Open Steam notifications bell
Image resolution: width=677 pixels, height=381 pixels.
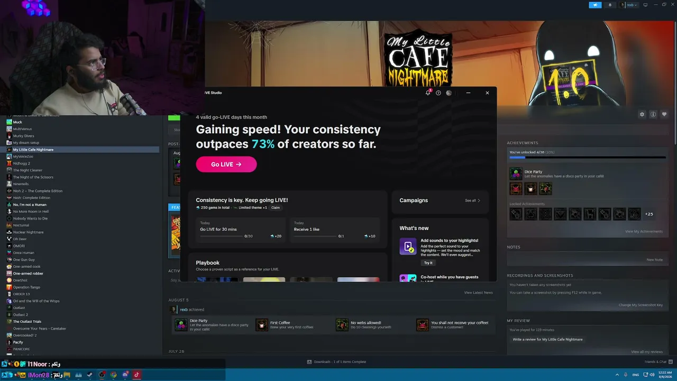pos(610,5)
